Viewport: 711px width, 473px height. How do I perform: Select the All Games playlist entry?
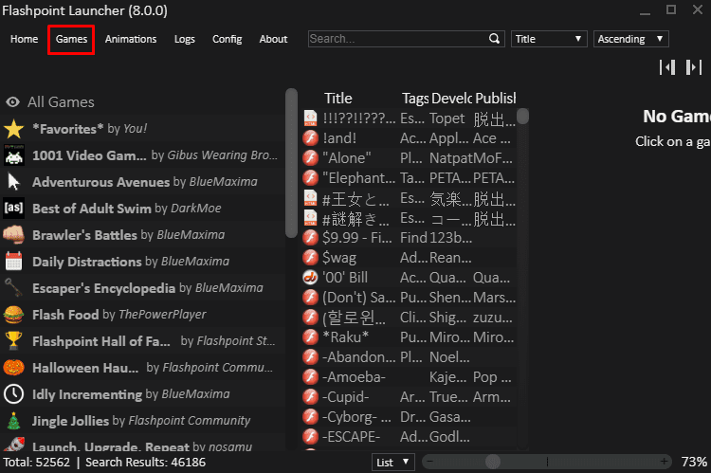(141, 102)
